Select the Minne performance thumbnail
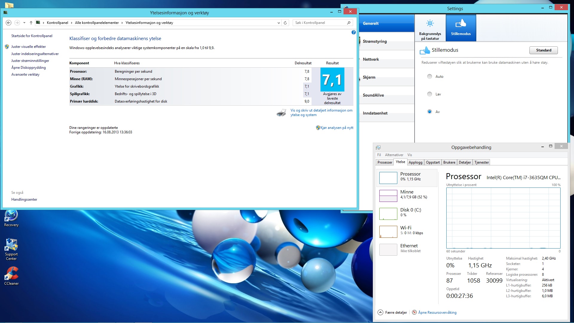The height and width of the screenshot is (323, 574). click(388, 196)
